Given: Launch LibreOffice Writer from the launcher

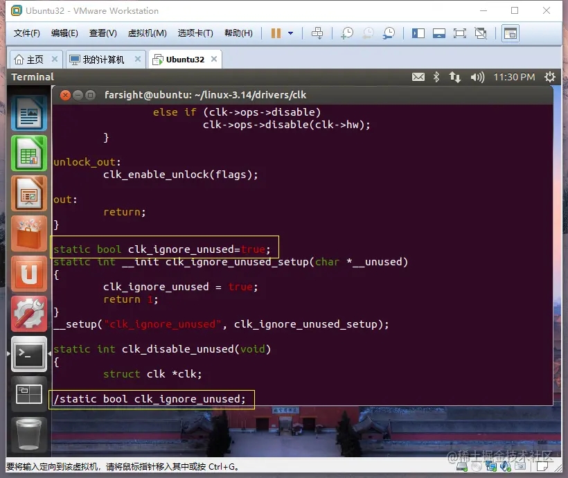Looking at the screenshot, I should pos(29,113).
